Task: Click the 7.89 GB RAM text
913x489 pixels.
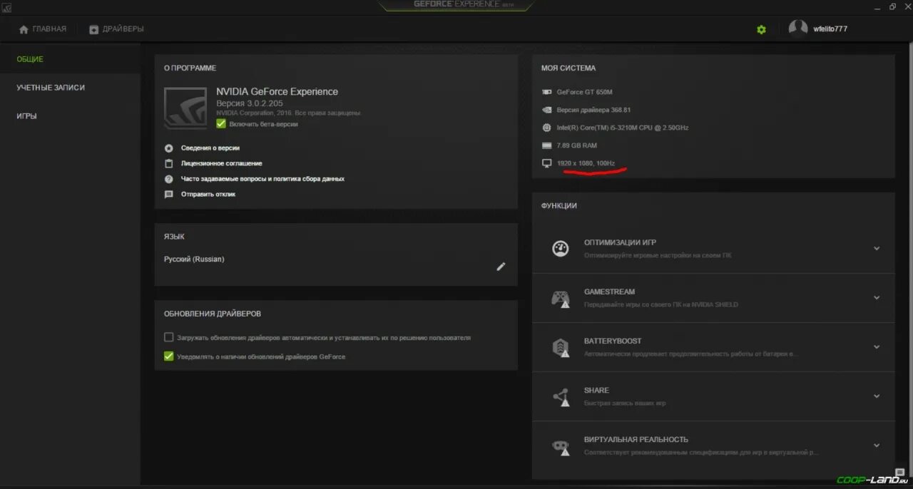Action: pyautogui.click(x=577, y=145)
